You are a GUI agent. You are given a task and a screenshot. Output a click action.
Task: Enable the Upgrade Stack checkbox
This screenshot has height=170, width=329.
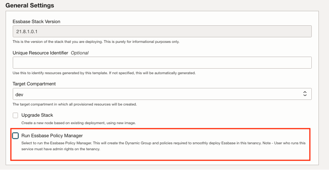16,115
